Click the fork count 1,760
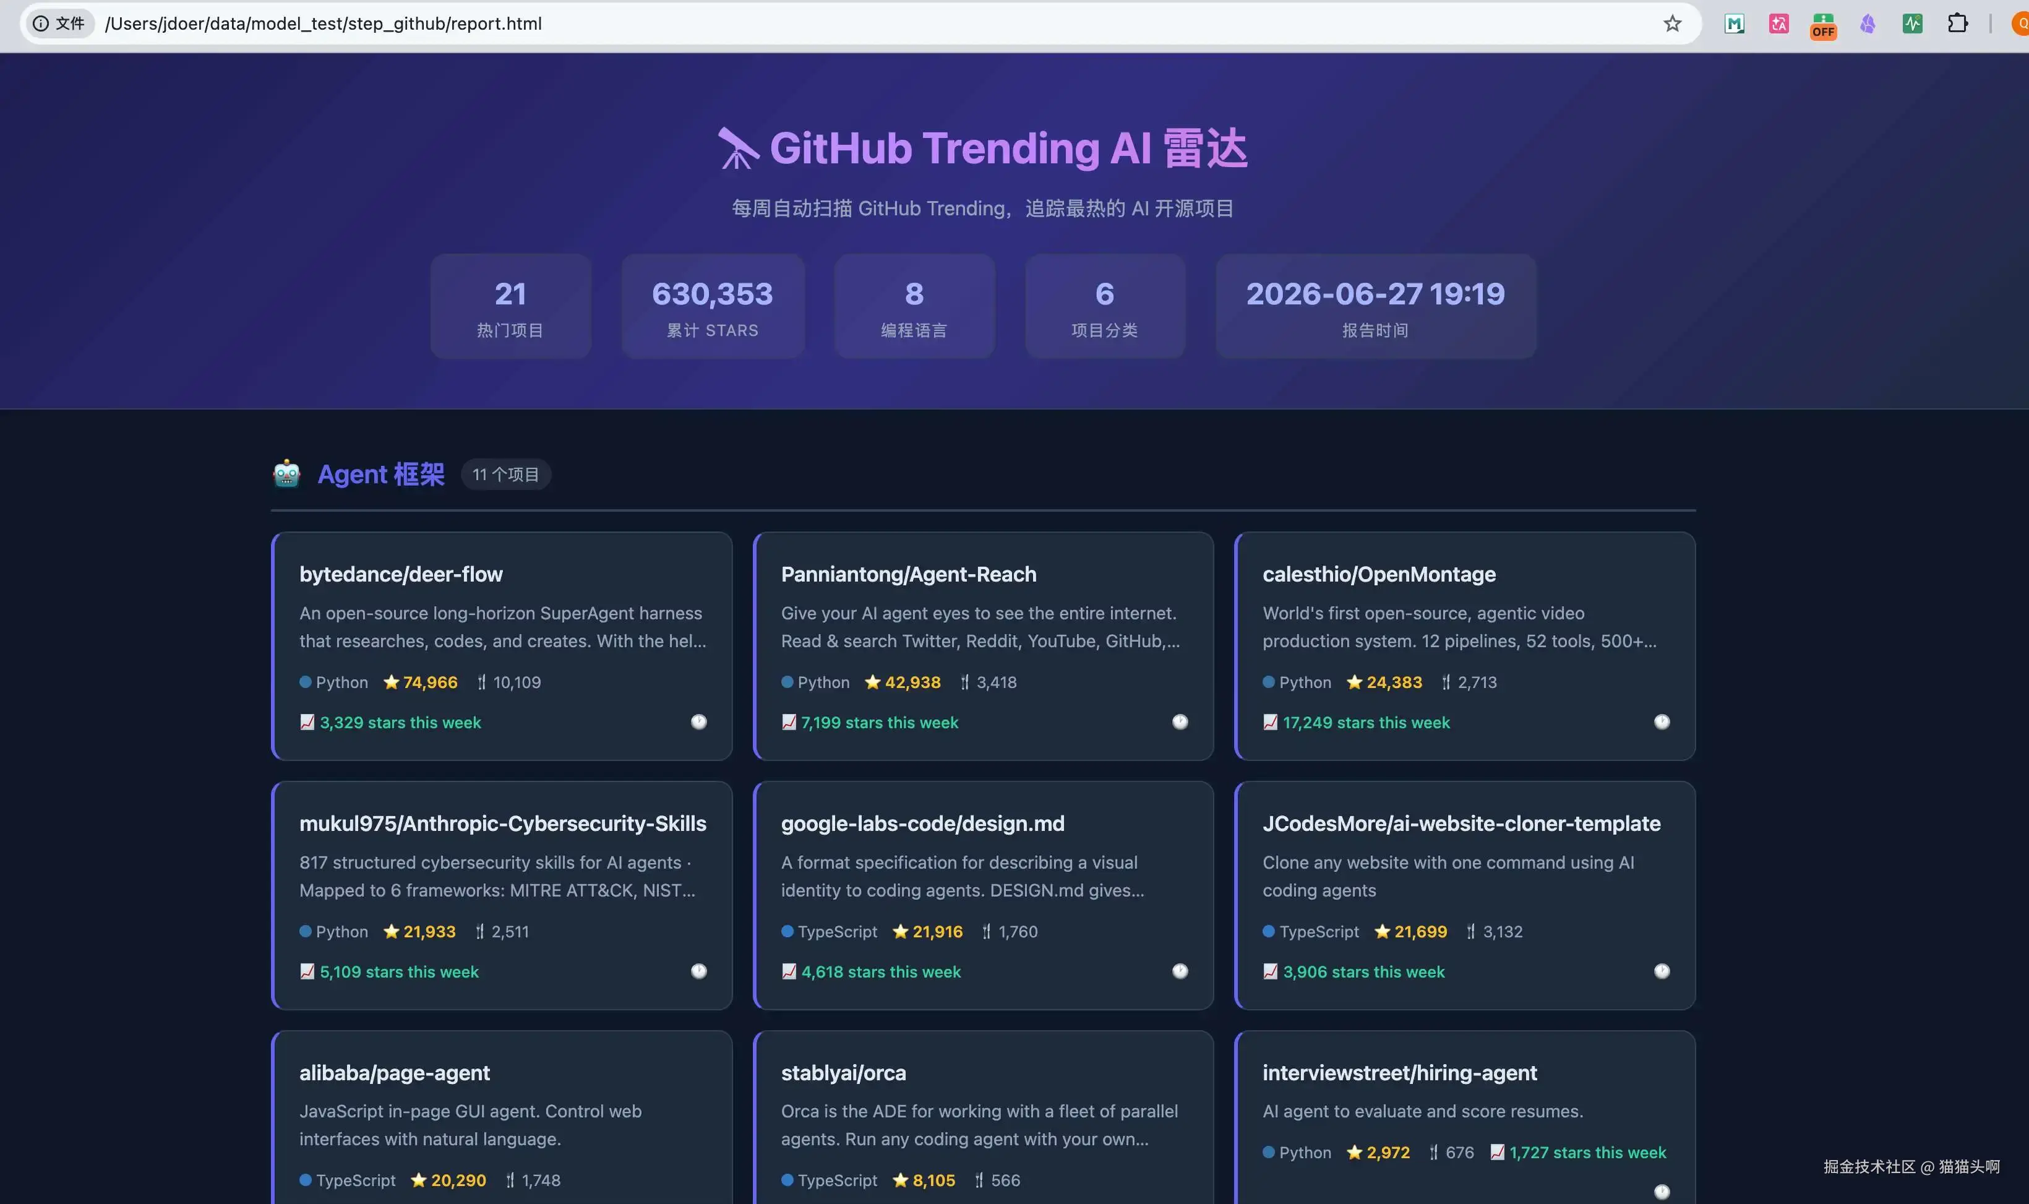 [1018, 931]
